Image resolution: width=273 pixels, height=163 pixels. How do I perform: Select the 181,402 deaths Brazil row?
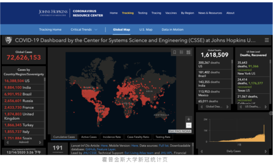click(214, 74)
